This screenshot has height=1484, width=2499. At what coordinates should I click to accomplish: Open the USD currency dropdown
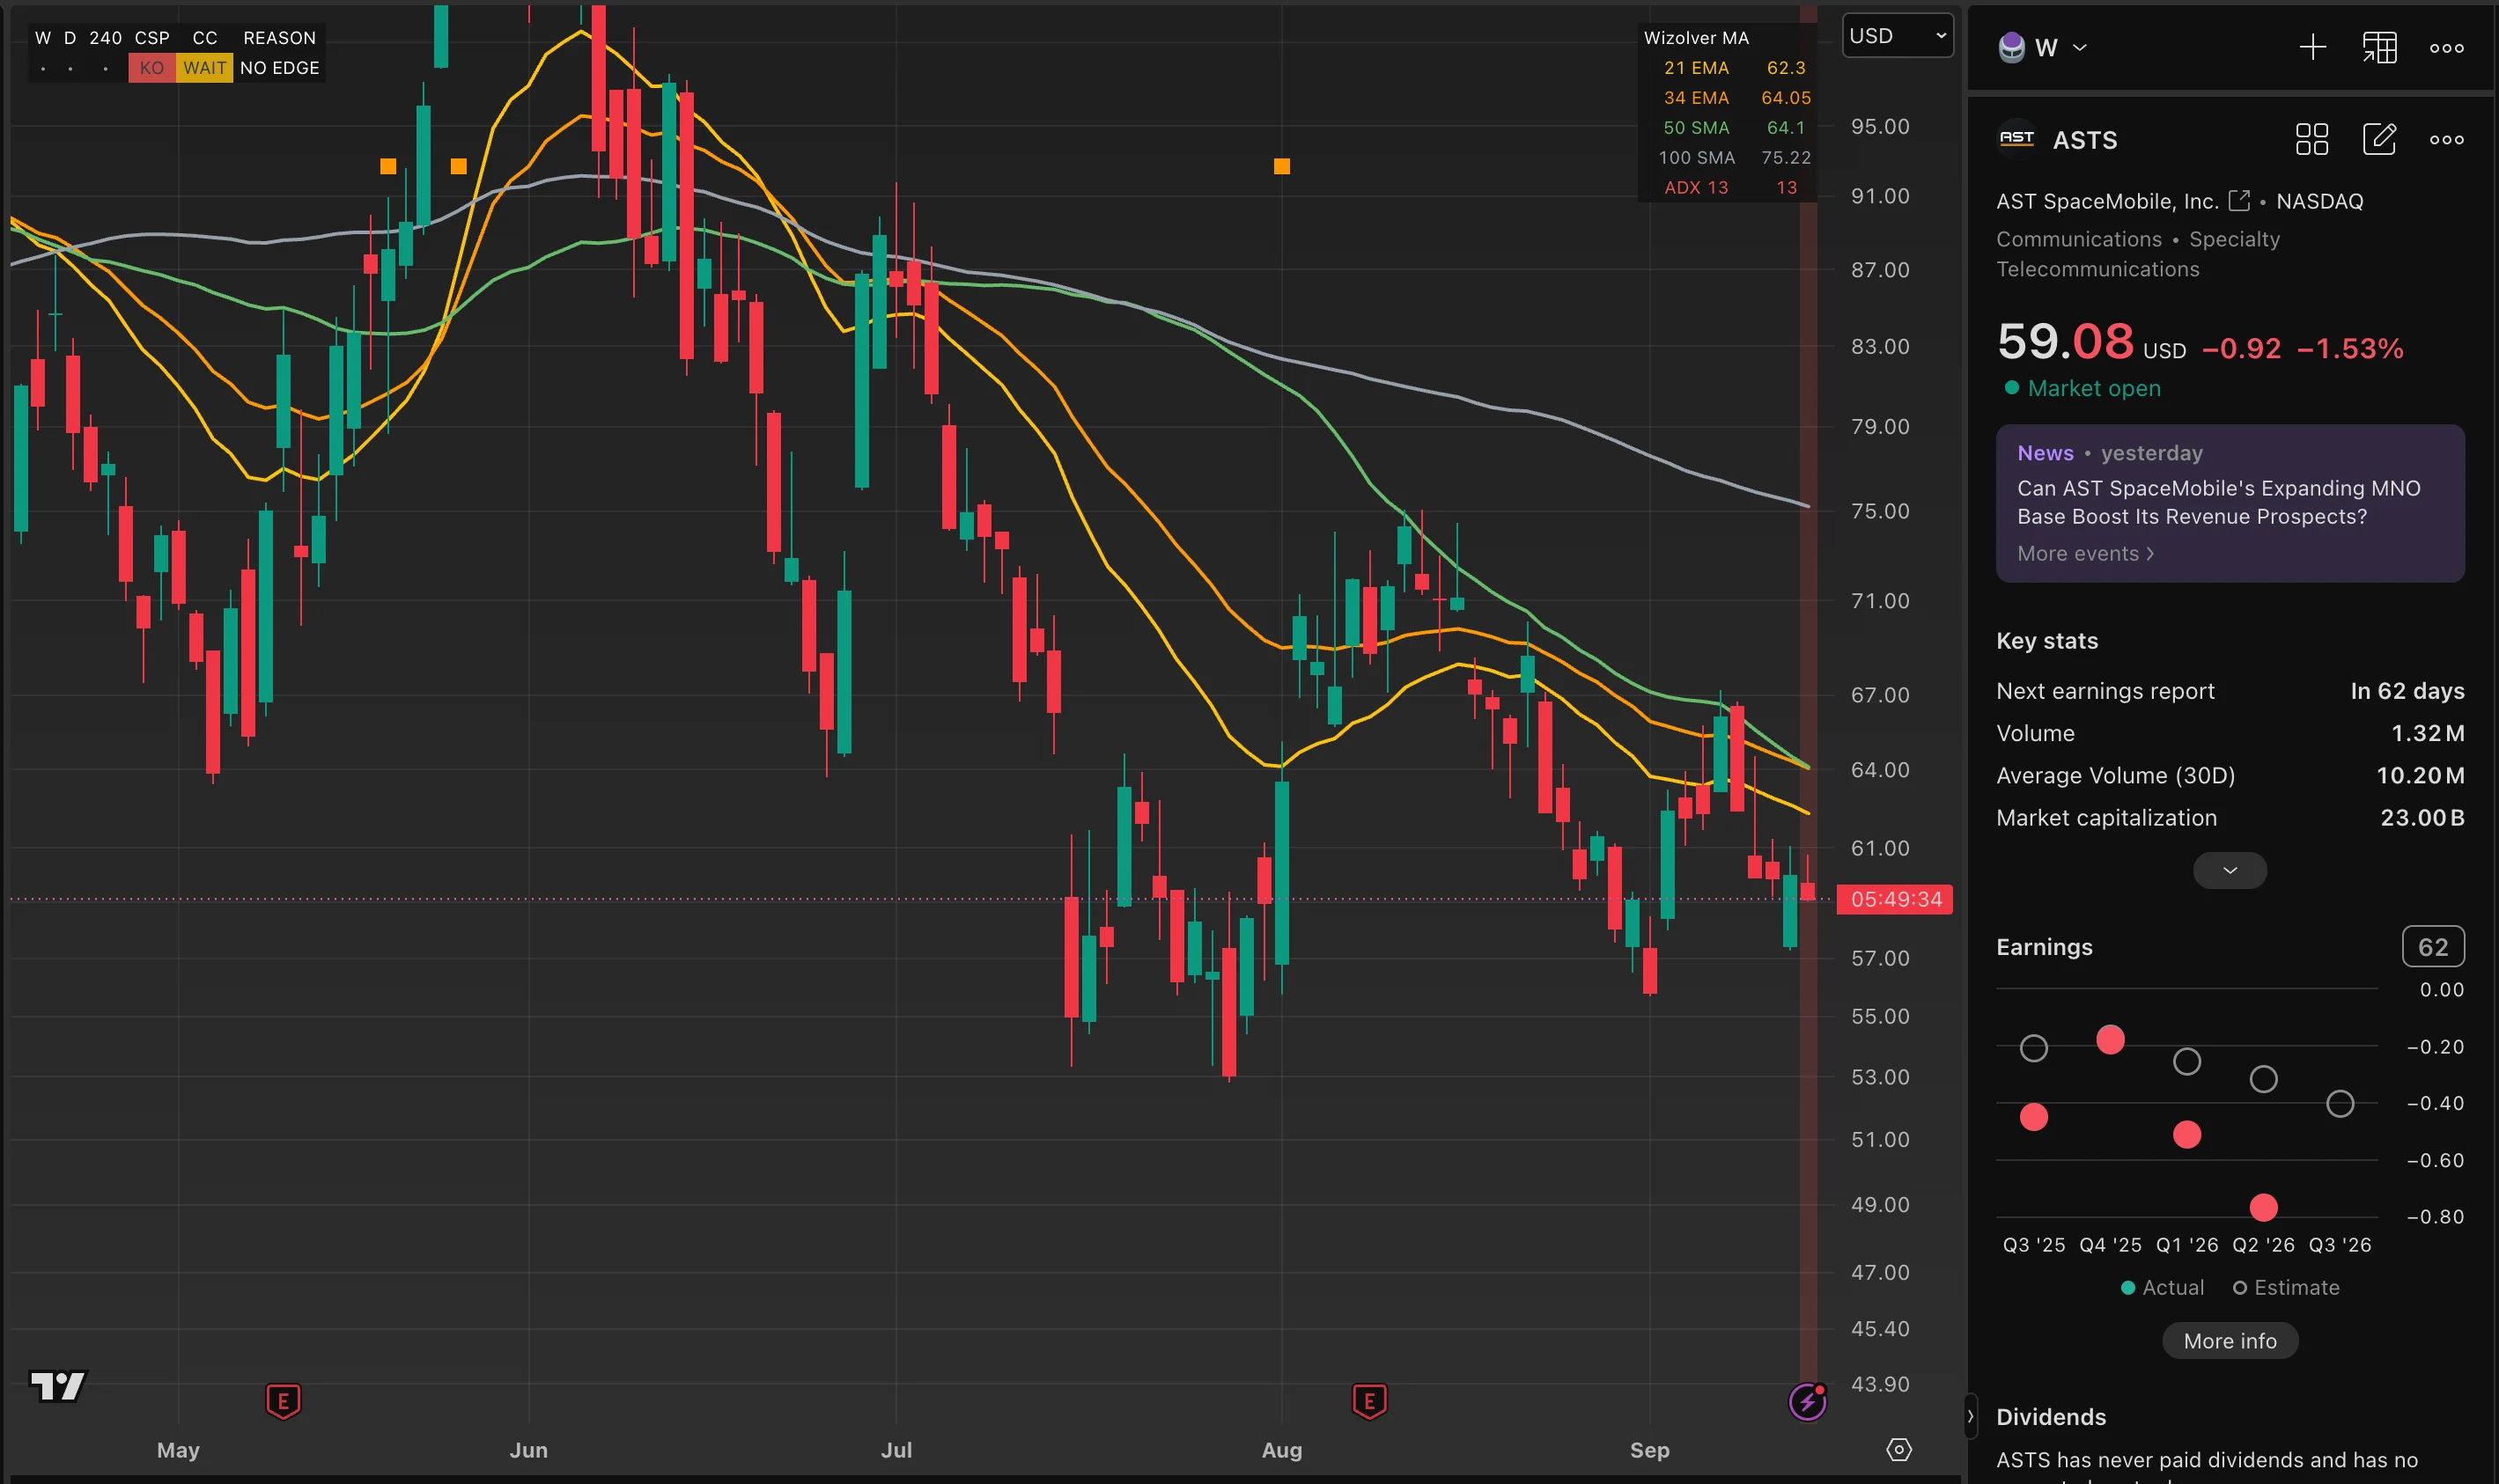tap(1897, 36)
